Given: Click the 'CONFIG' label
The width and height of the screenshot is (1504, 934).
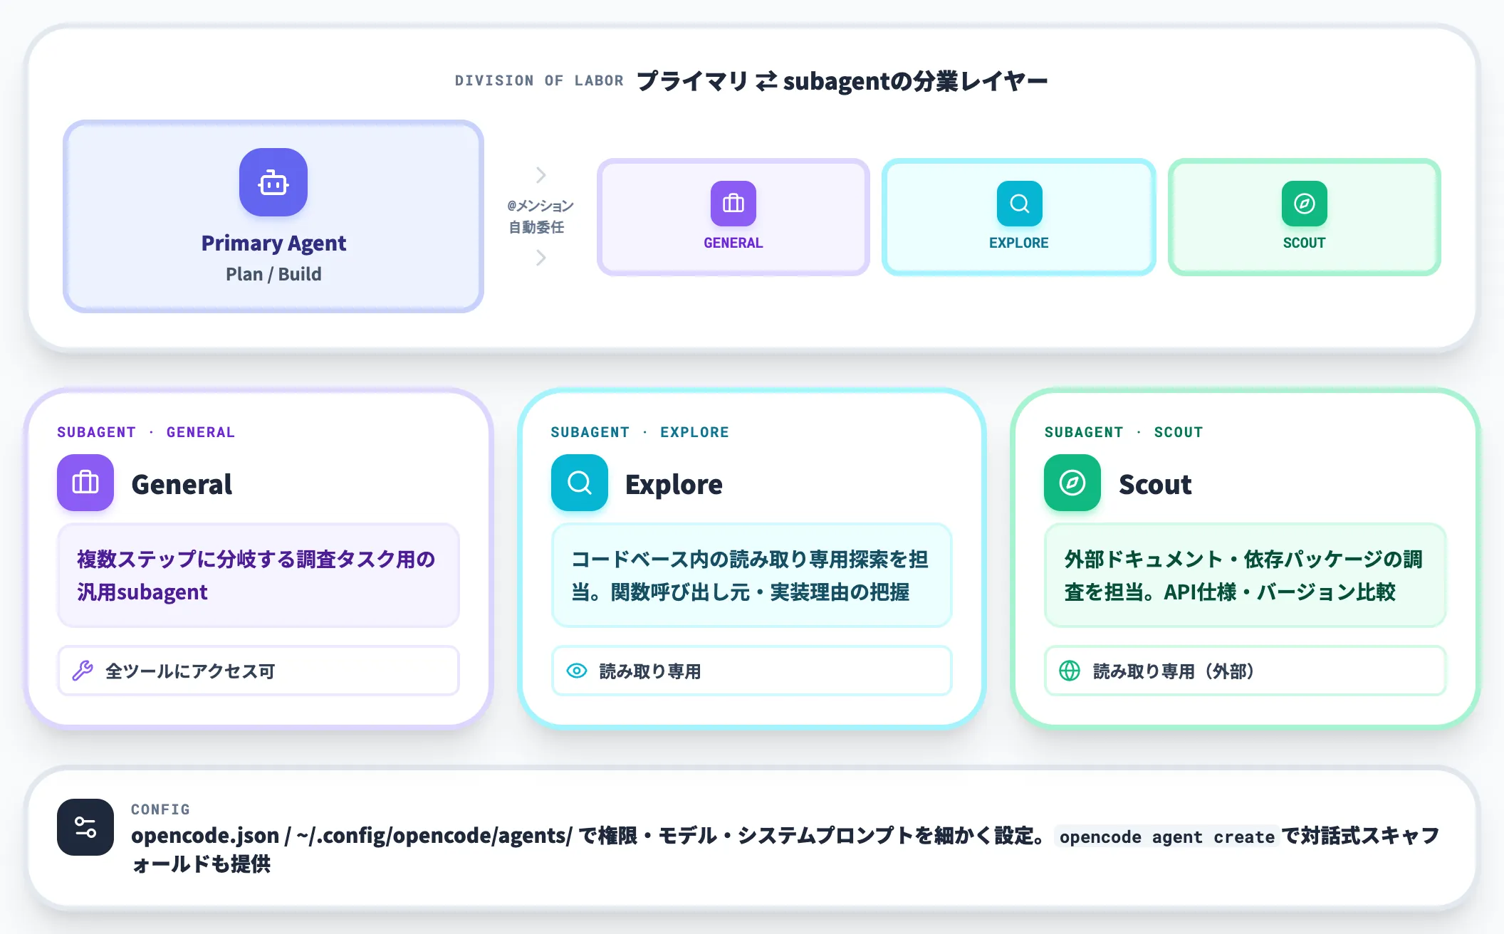Looking at the screenshot, I should [160, 809].
